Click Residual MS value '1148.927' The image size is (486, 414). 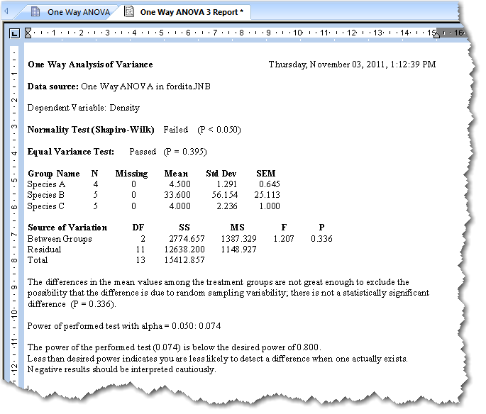(x=238, y=250)
